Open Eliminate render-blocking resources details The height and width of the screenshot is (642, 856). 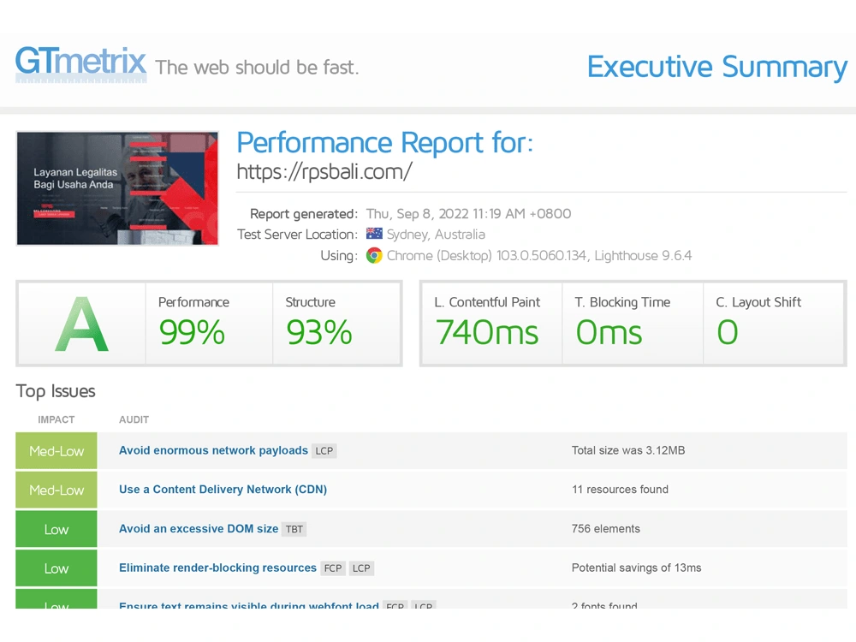(x=217, y=568)
